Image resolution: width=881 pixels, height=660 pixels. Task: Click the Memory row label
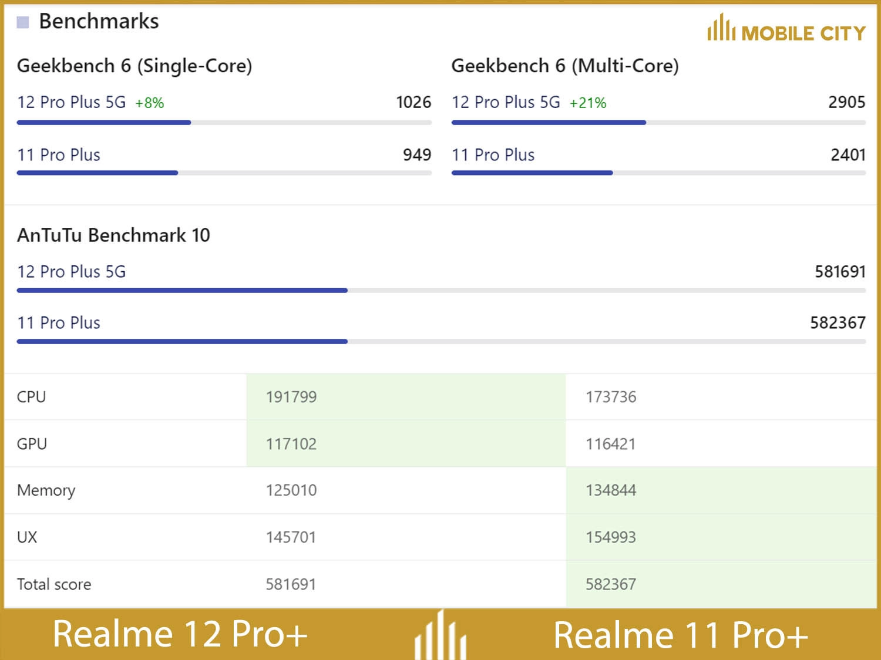click(x=46, y=491)
